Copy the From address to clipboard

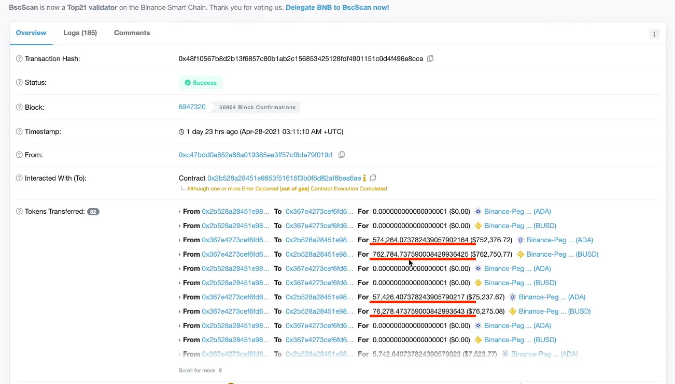click(x=342, y=155)
